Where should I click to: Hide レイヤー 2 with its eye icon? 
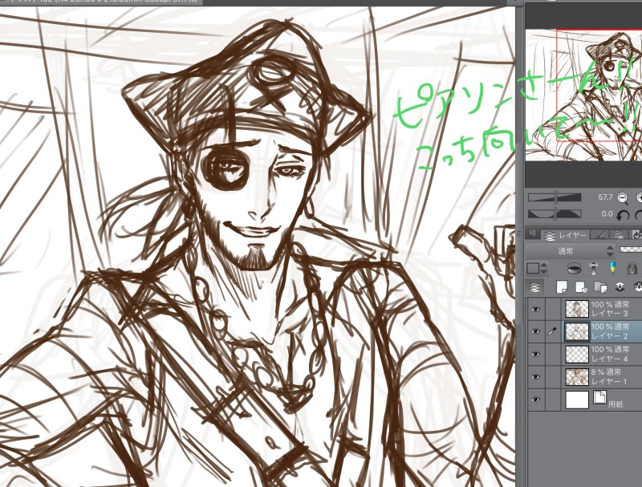click(x=535, y=331)
